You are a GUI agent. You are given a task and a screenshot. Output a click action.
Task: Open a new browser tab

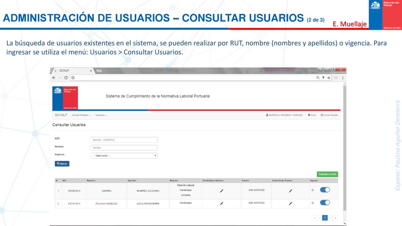point(99,71)
